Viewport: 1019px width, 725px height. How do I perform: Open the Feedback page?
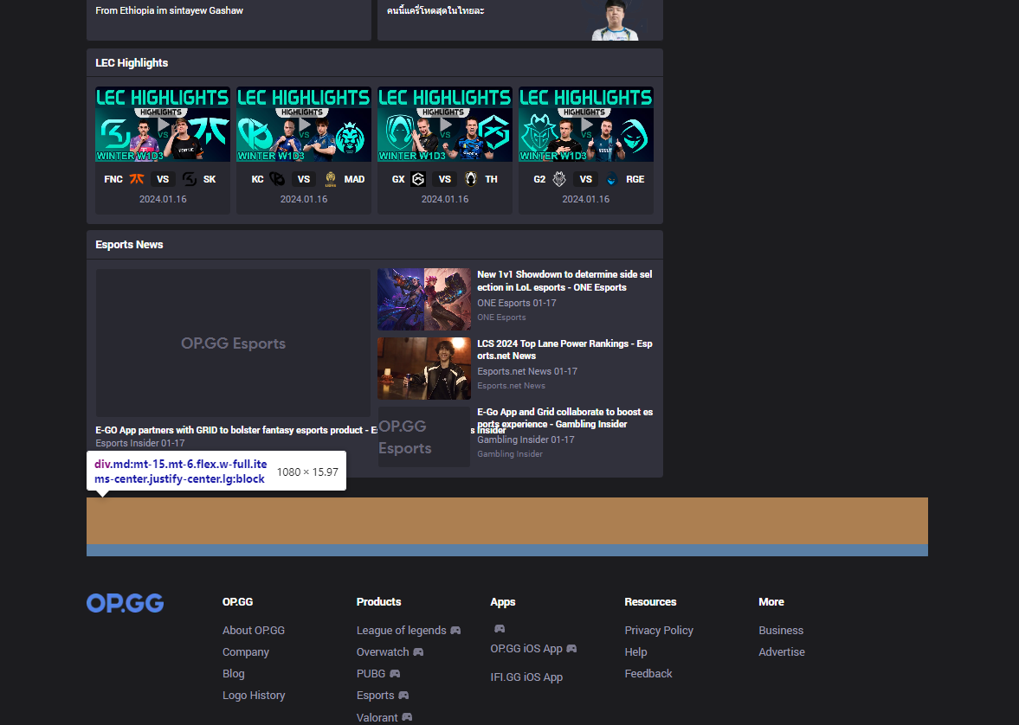[648, 673]
